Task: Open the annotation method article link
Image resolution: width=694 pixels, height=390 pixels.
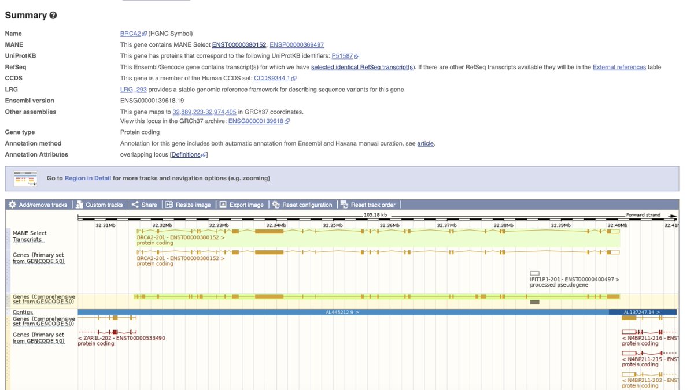Action: [426, 143]
